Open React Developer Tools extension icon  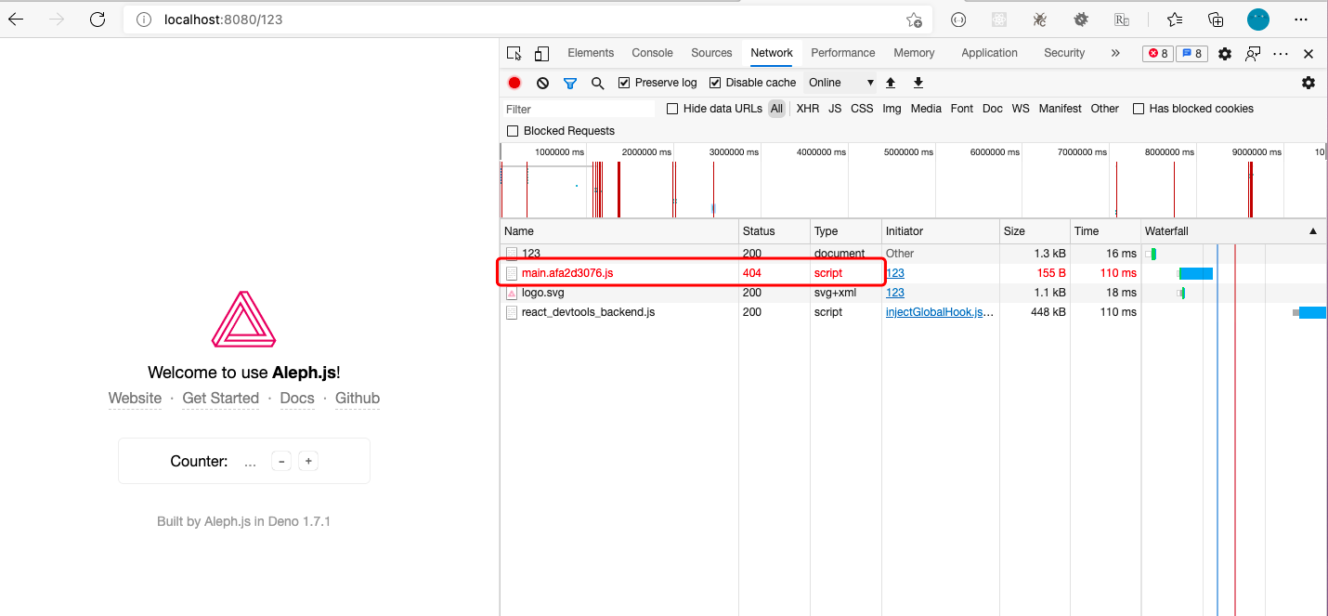tap(999, 20)
